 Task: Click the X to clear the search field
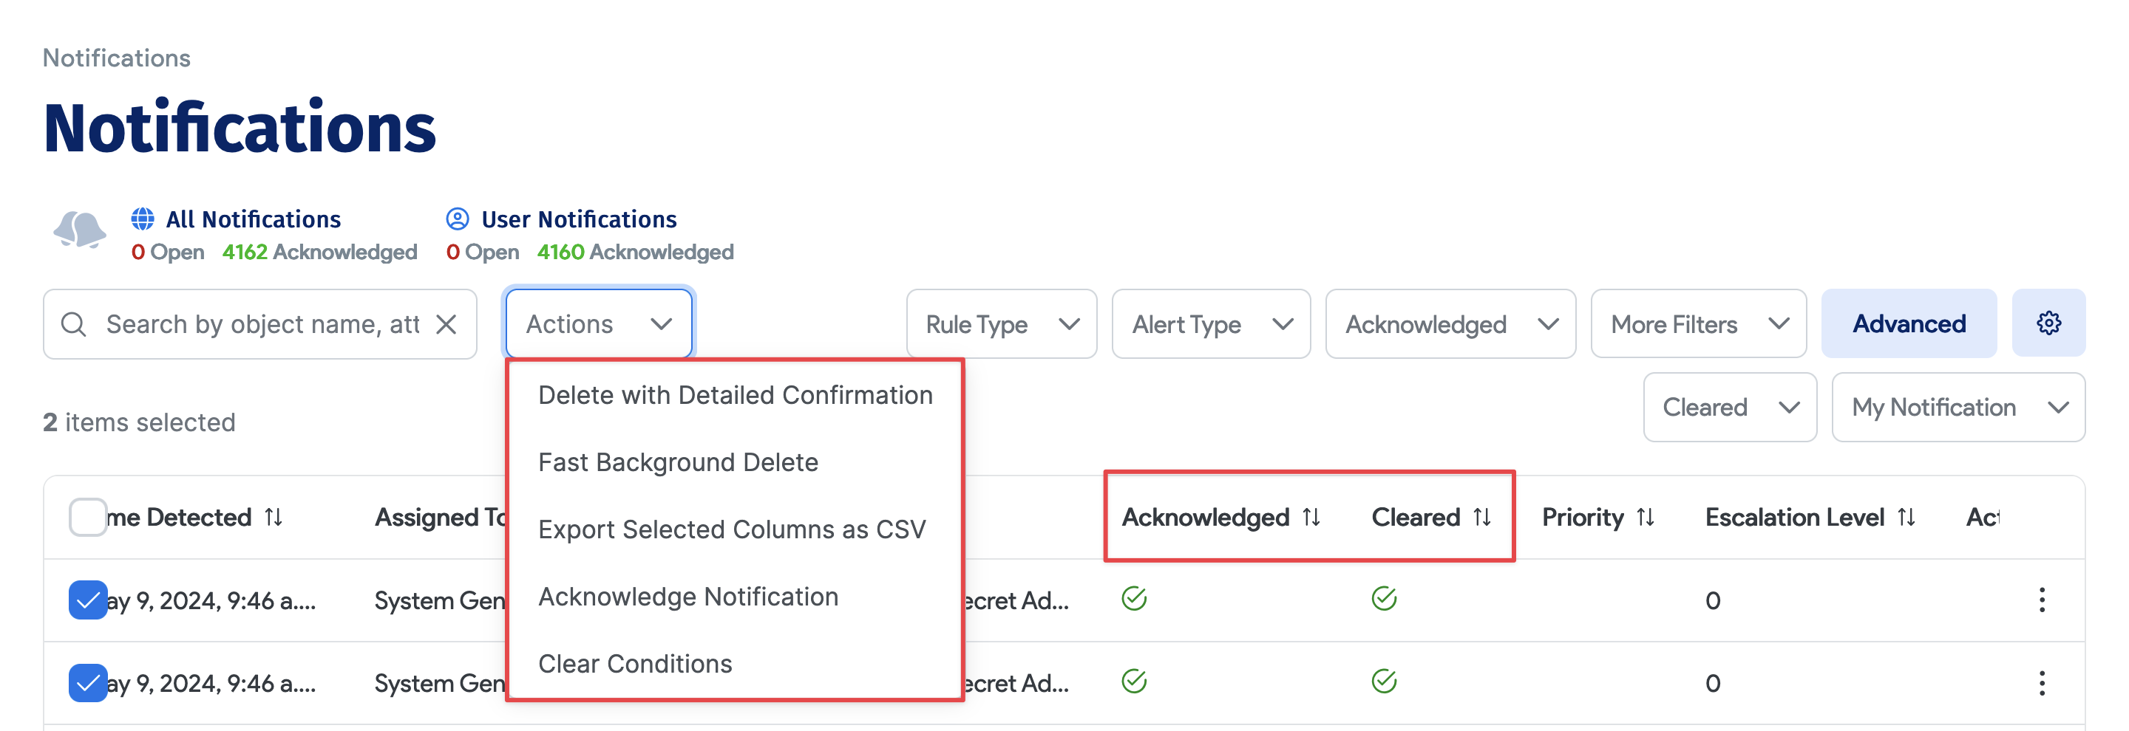click(x=446, y=323)
